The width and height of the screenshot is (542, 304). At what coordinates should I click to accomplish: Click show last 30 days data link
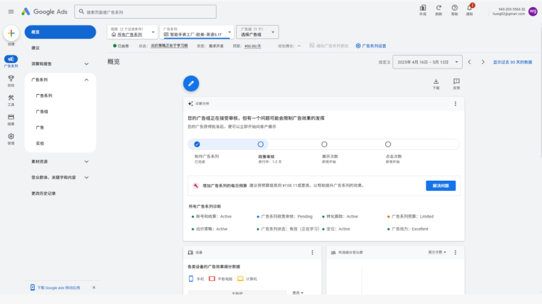512,62
